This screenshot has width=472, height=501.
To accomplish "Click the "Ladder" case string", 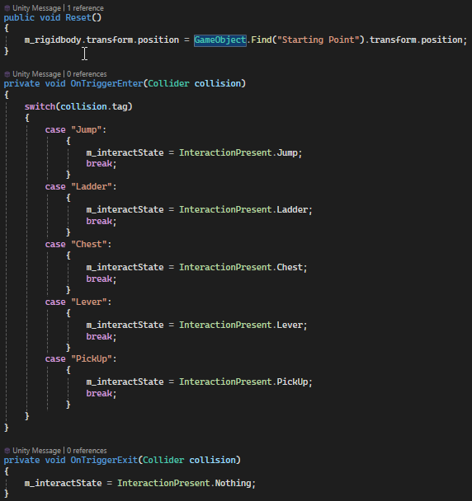I will (x=92, y=186).
